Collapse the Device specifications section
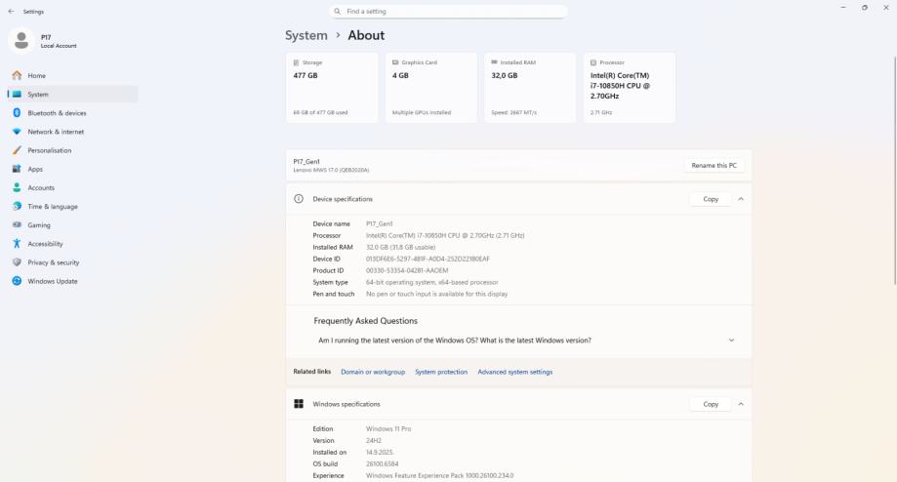This screenshot has width=897, height=482. (x=741, y=199)
